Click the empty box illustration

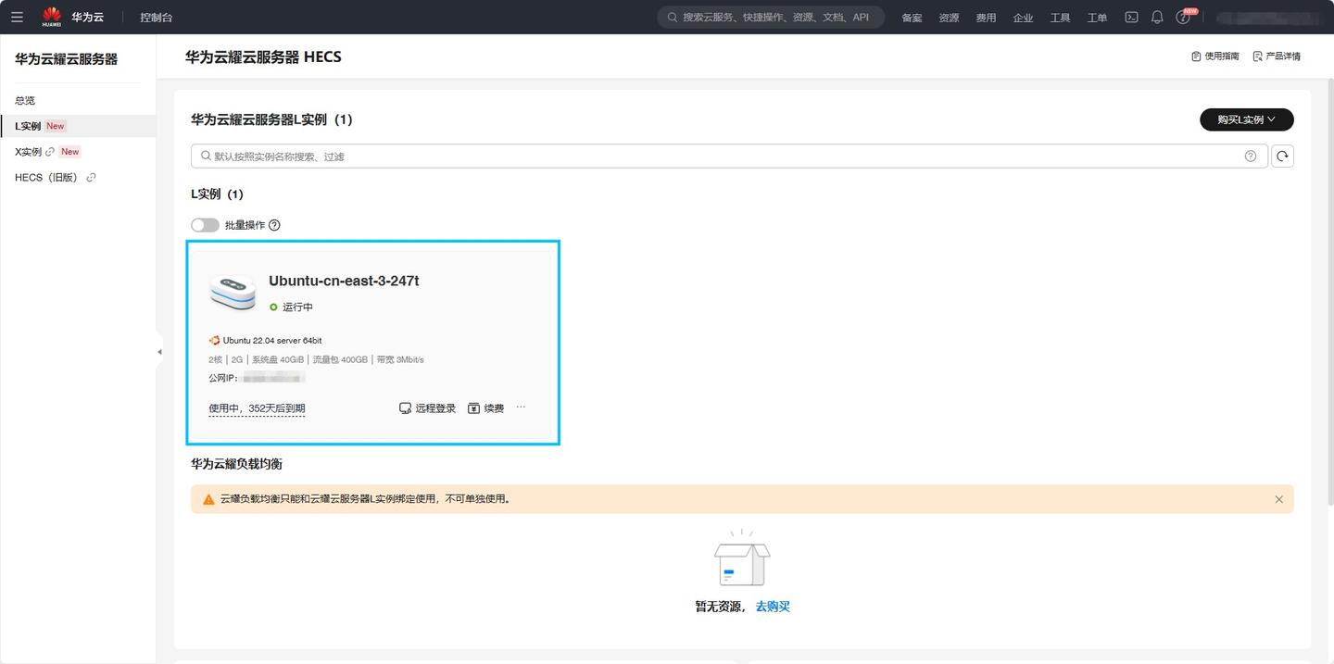coord(742,558)
